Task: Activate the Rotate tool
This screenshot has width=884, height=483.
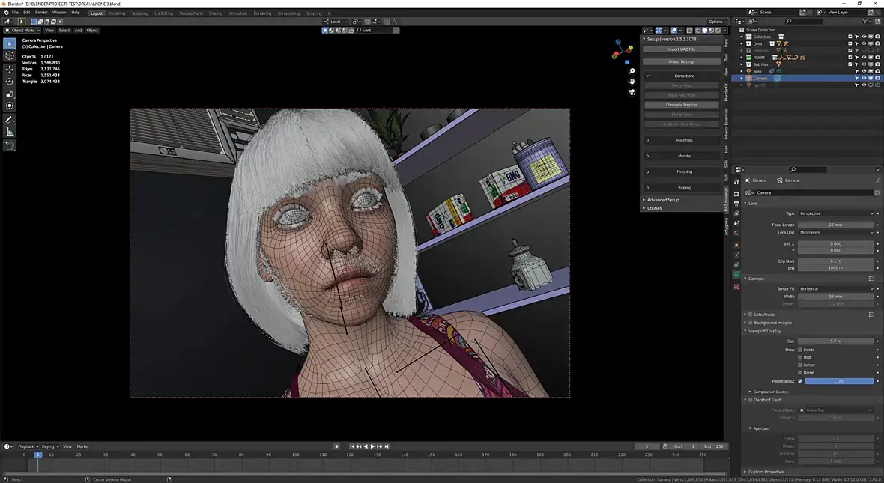Action: [x=10, y=81]
